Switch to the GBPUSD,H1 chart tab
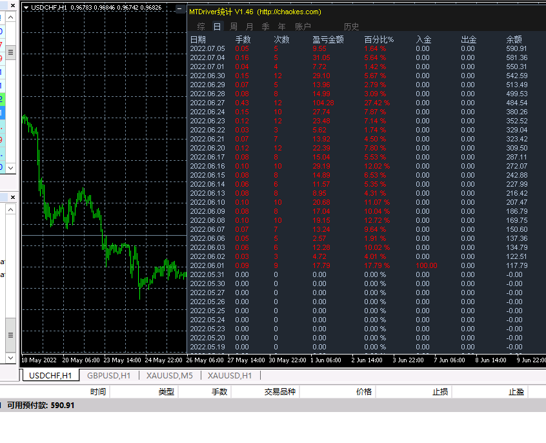Image resolution: width=546 pixels, height=443 pixels. tap(108, 375)
